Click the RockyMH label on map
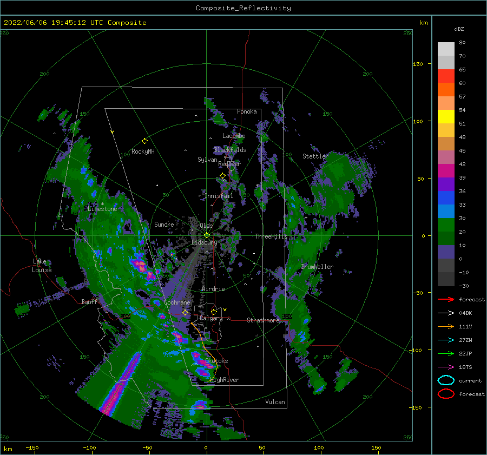The width and height of the screenshot is (487, 455). 143,151
